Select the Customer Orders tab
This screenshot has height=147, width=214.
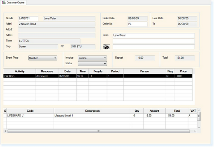point(13,3)
